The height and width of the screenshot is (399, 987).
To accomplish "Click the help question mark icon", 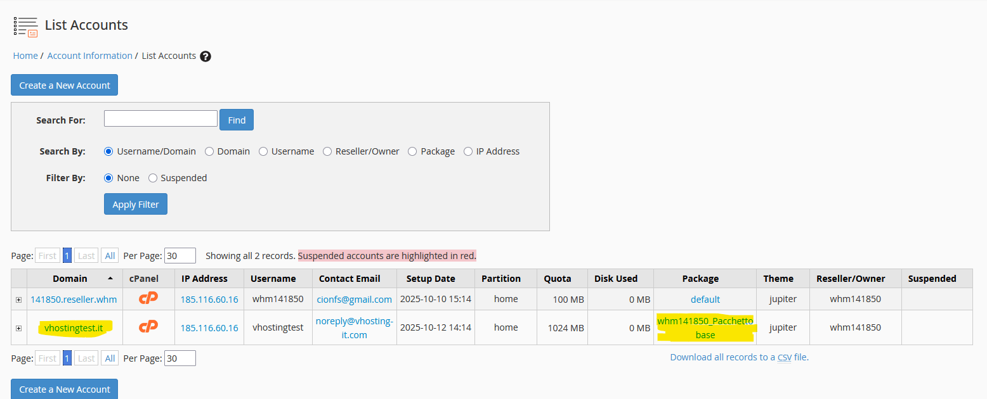I will click(206, 56).
